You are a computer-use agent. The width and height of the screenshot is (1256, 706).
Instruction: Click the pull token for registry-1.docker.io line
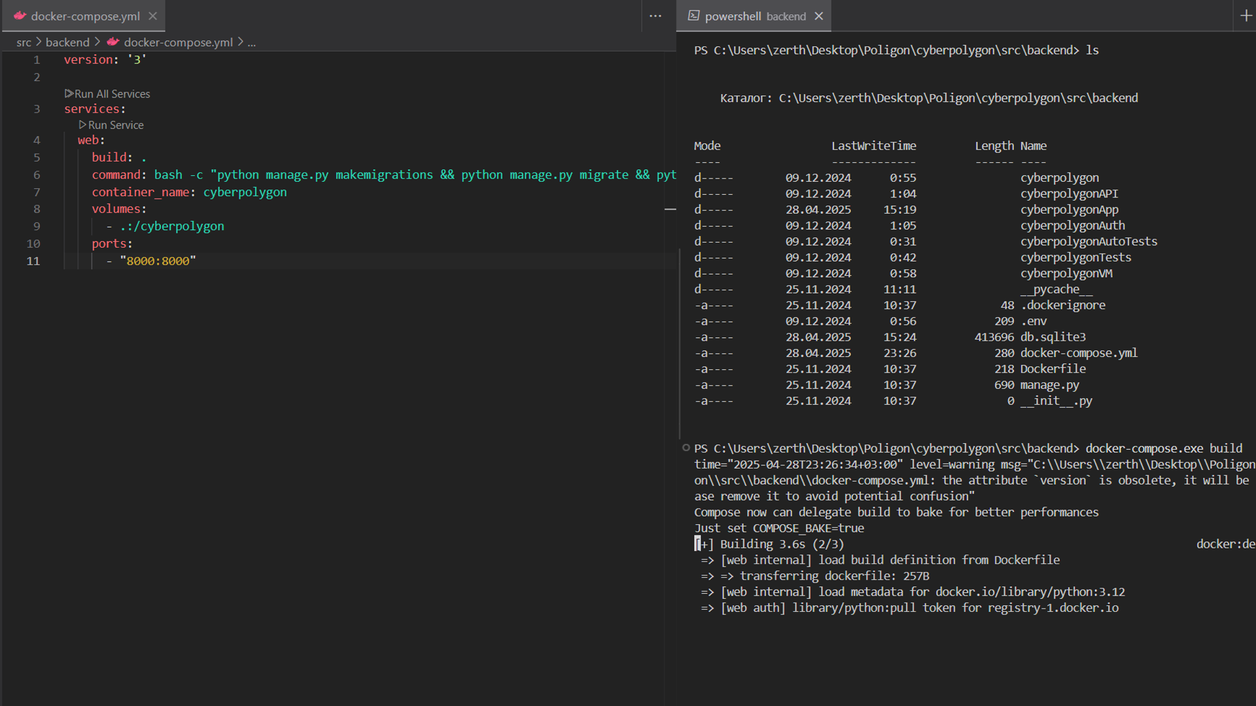[x=910, y=608]
